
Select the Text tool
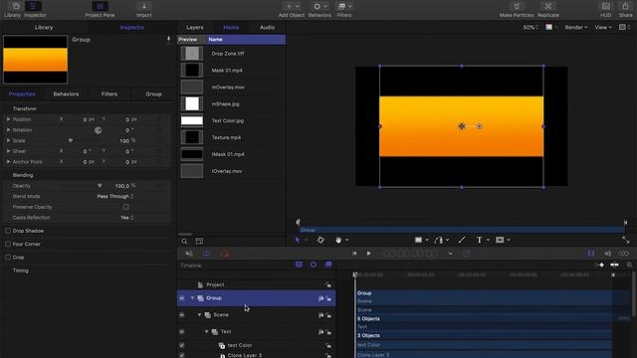pyautogui.click(x=480, y=240)
